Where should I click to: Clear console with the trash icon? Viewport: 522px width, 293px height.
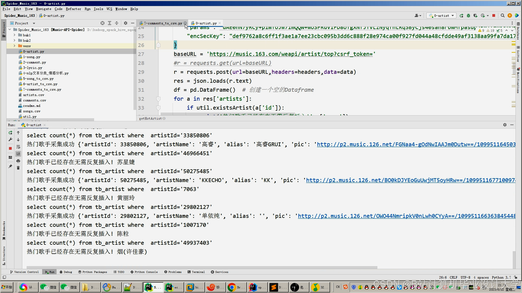pos(18,168)
